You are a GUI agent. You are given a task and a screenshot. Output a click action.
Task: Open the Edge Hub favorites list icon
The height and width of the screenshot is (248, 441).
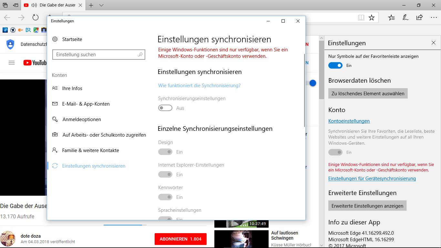(391, 17)
